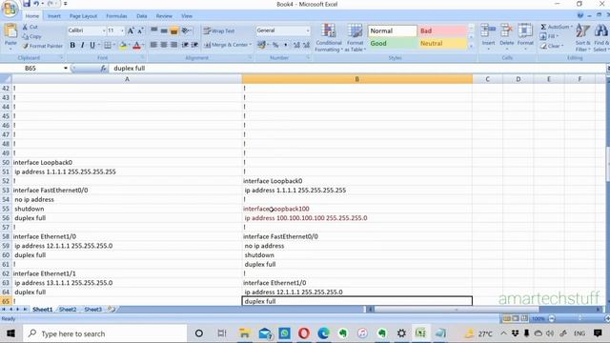The width and height of the screenshot is (610, 343).
Task: Align text to the right
Action: click(173, 45)
